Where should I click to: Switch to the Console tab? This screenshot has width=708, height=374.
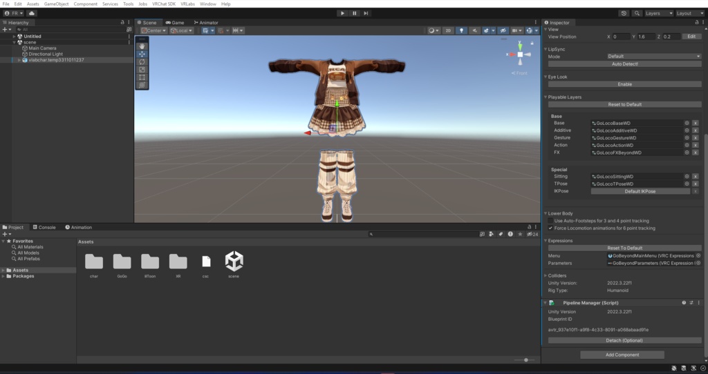click(44, 227)
